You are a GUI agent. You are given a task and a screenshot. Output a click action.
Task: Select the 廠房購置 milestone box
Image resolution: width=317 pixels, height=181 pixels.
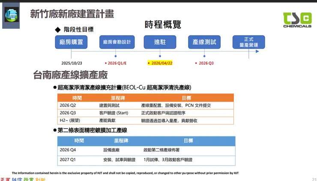pyautogui.click(x=71, y=42)
